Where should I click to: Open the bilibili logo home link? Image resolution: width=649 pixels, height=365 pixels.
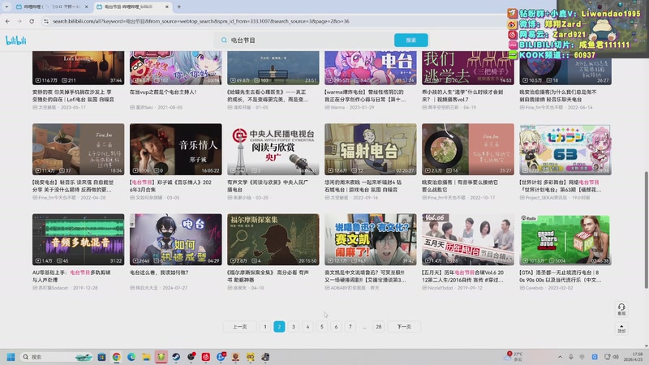pos(16,40)
